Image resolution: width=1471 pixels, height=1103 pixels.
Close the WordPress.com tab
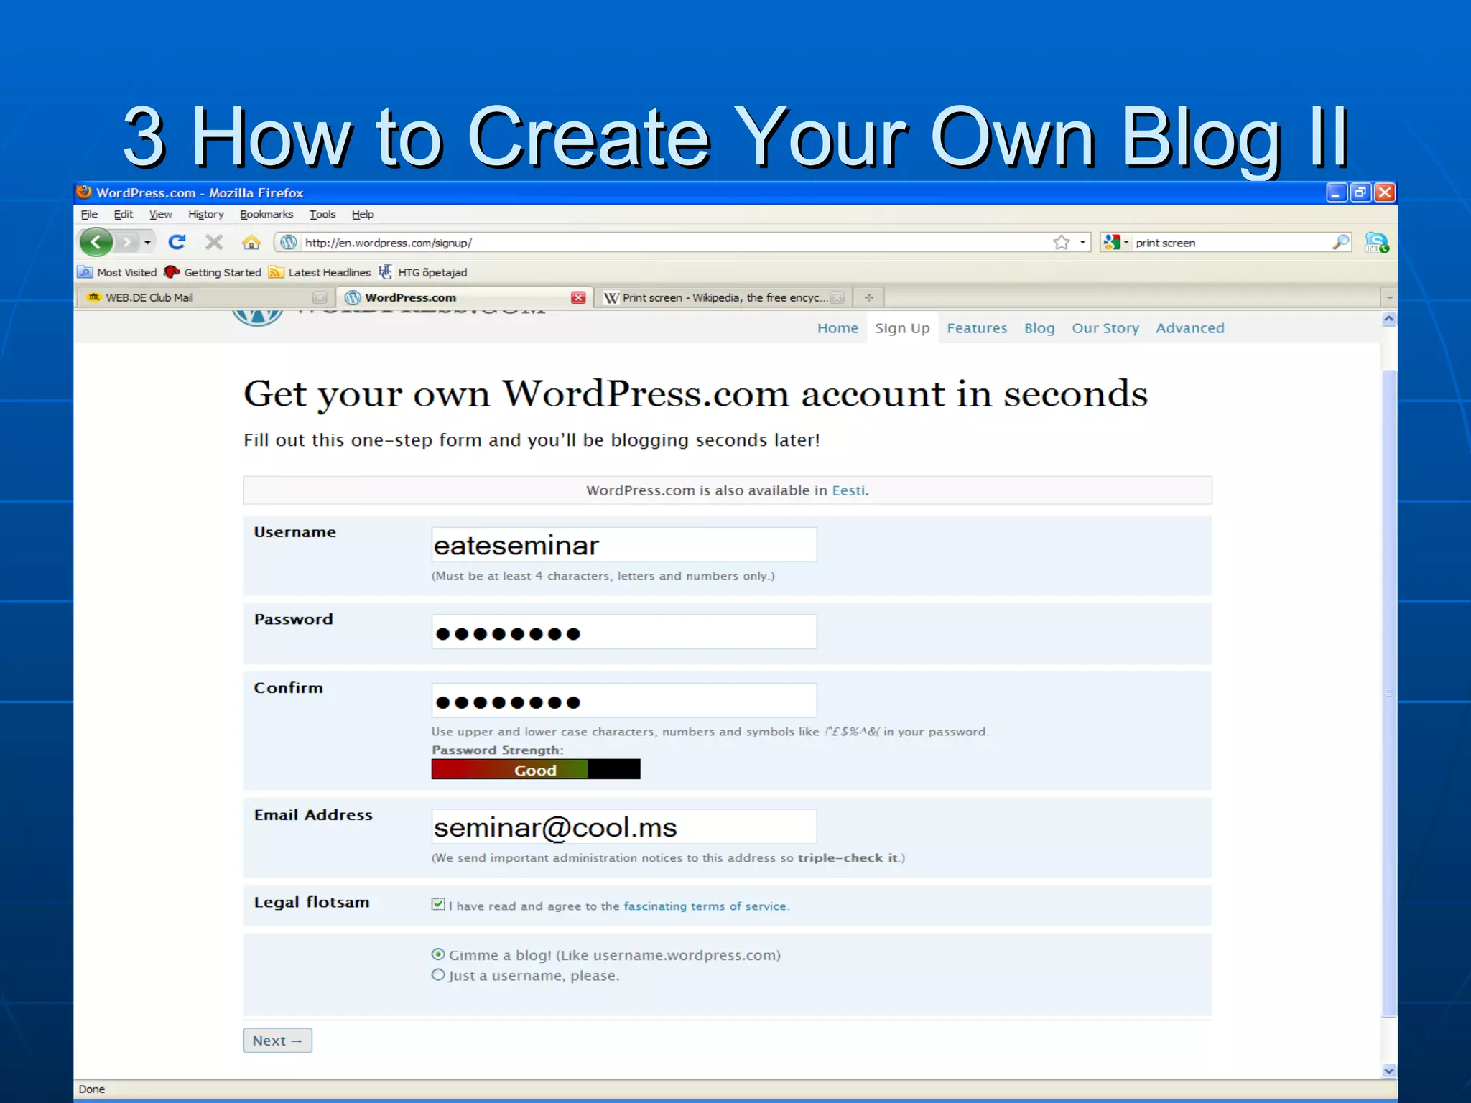[x=578, y=297]
